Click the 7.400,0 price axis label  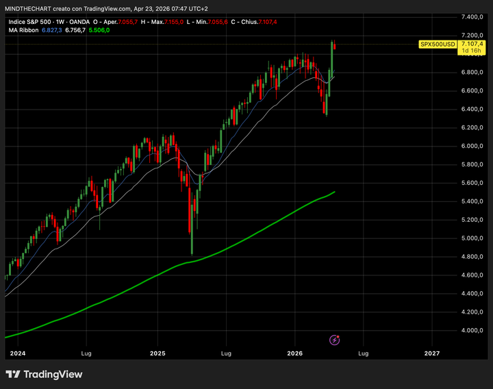click(472, 17)
